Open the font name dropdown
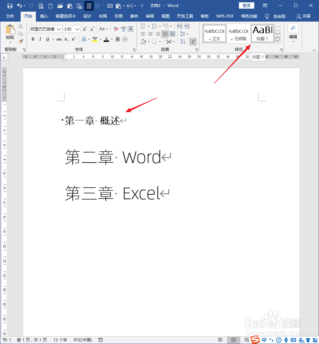The image size is (319, 344). tap(59, 29)
